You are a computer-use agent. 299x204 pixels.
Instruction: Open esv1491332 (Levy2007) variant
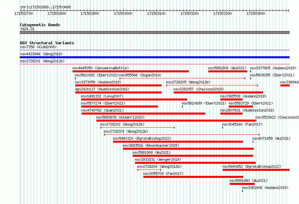point(102,96)
